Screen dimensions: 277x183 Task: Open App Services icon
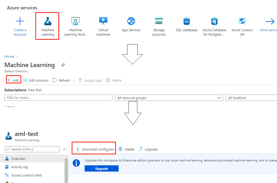[x=131, y=21]
